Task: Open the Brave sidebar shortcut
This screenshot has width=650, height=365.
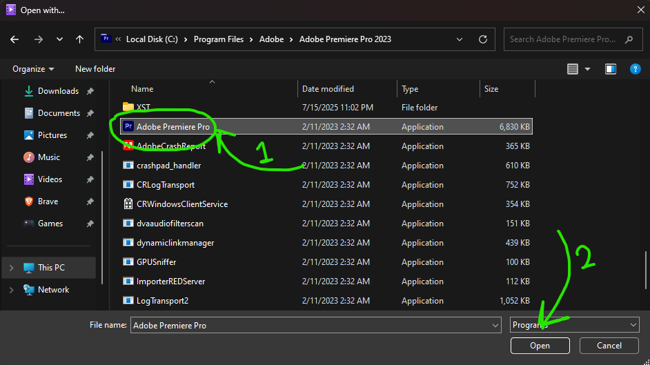Action: coord(48,201)
